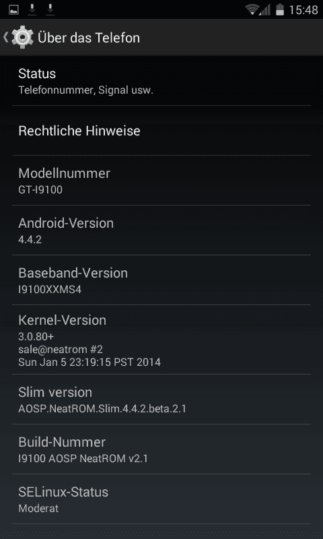Tap the Android-Version 4.4.2 entry

point(161,230)
